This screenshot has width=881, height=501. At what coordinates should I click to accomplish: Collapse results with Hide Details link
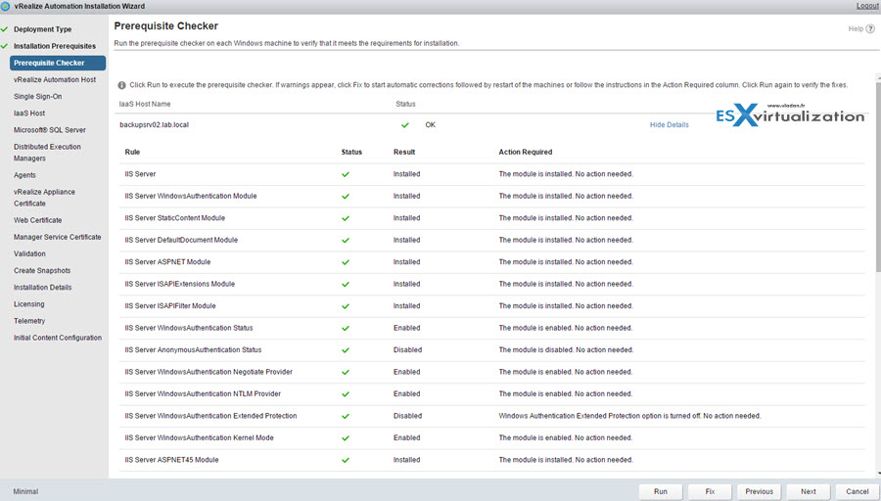670,125
